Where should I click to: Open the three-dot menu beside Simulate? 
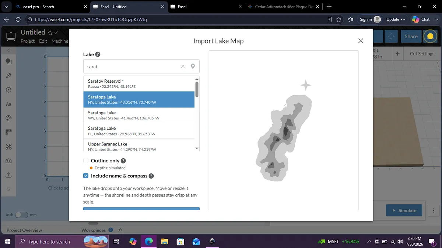(x=433, y=211)
